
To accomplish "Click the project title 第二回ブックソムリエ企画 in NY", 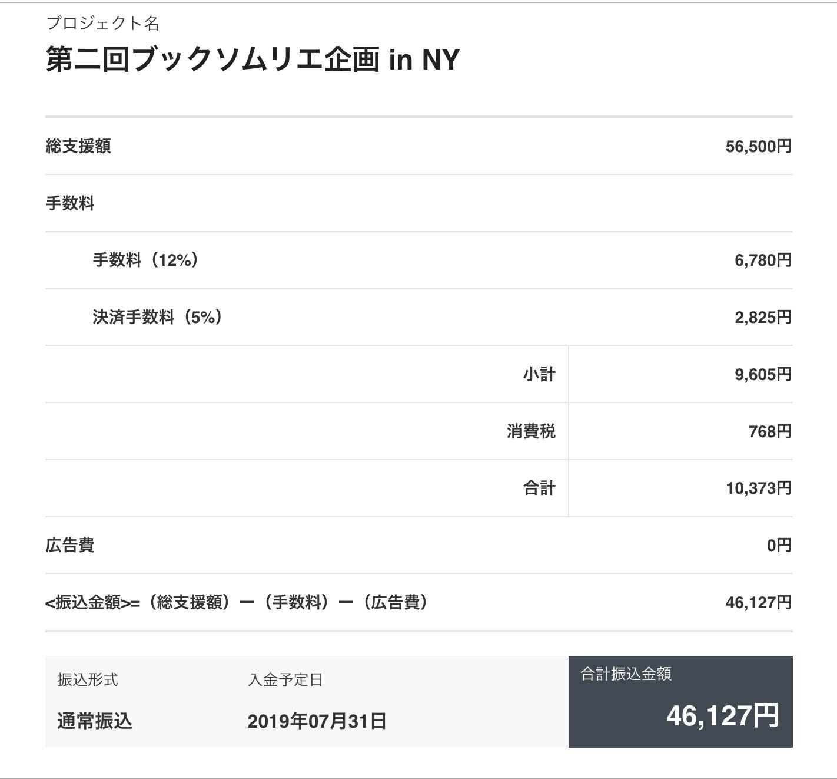I will pos(252,60).
